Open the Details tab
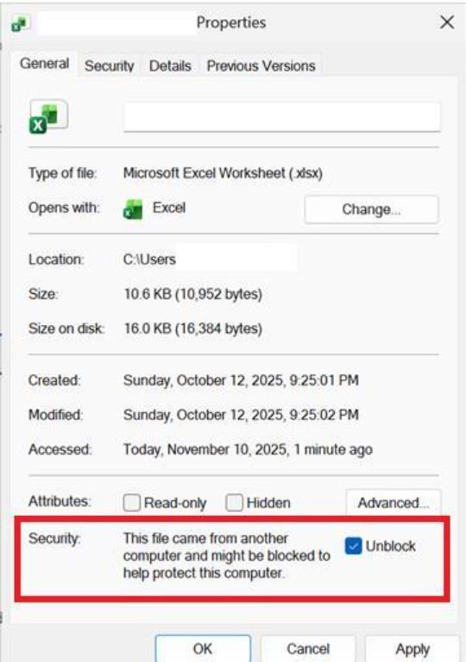The width and height of the screenshot is (466, 662). click(170, 66)
